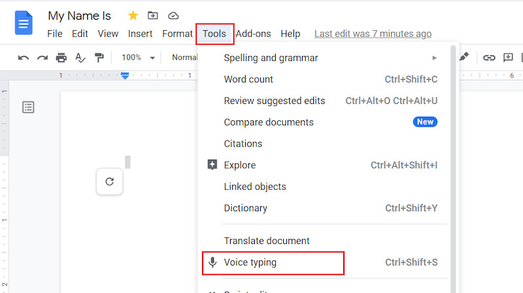Image resolution: width=523 pixels, height=293 pixels.
Task: Open the zoom 100% dropdown
Action: point(138,58)
